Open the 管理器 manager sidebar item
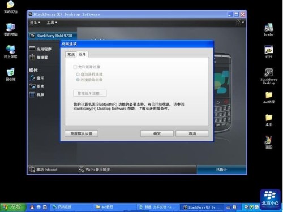Screen dimensions: 283x212 click(x=39, y=57)
